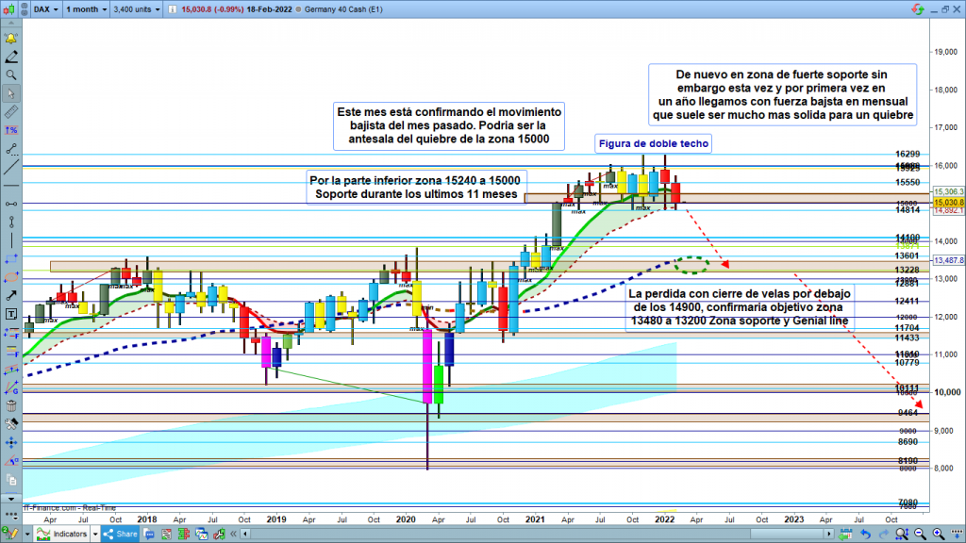Open the Indicators menu
The height and width of the screenshot is (543, 966).
tap(72, 534)
